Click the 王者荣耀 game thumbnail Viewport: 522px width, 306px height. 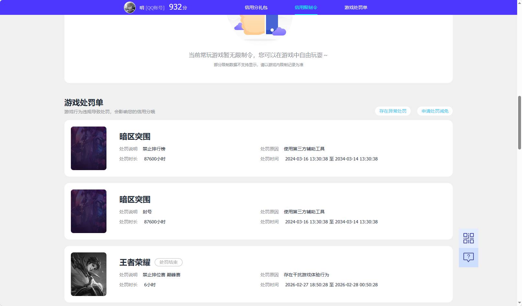[x=88, y=274]
